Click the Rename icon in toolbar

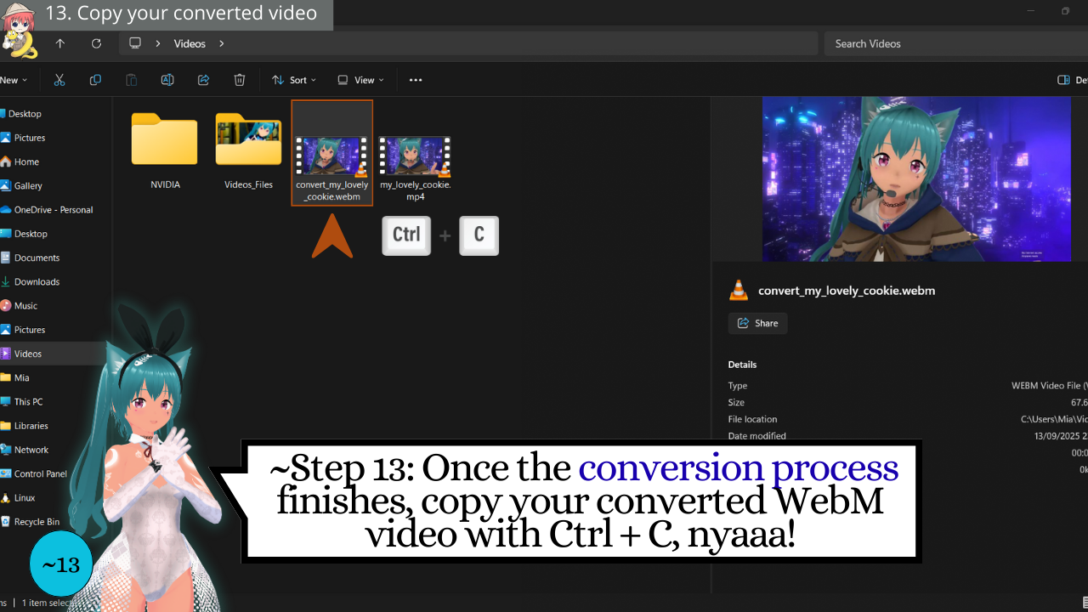tap(167, 80)
